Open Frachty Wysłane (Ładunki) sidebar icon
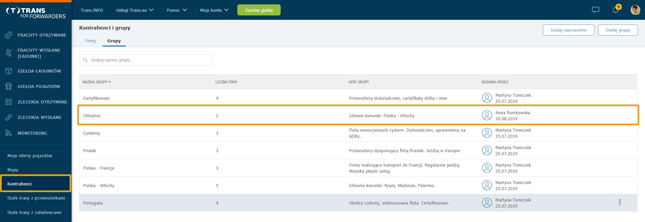Screen dimensions: 645x222 point(9,53)
